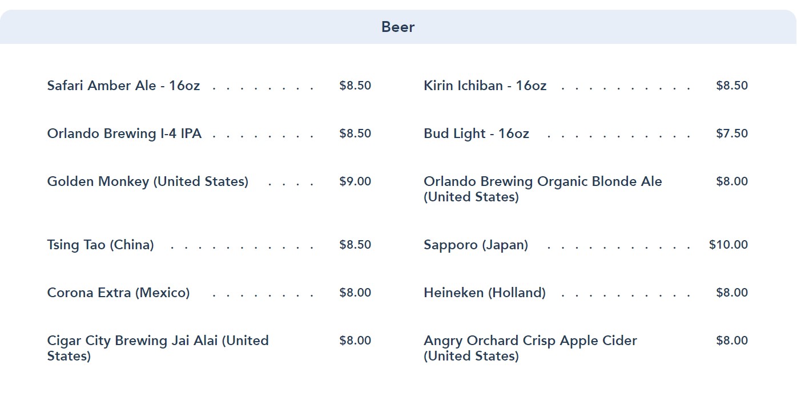The width and height of the screenshot is (797, 393).
Task: Click the $10.00 Sapporo price
Action: 728,245
